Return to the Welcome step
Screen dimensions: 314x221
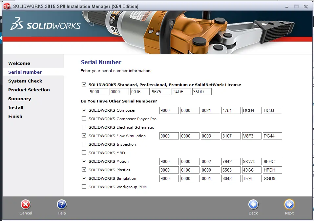click(19, 63)
